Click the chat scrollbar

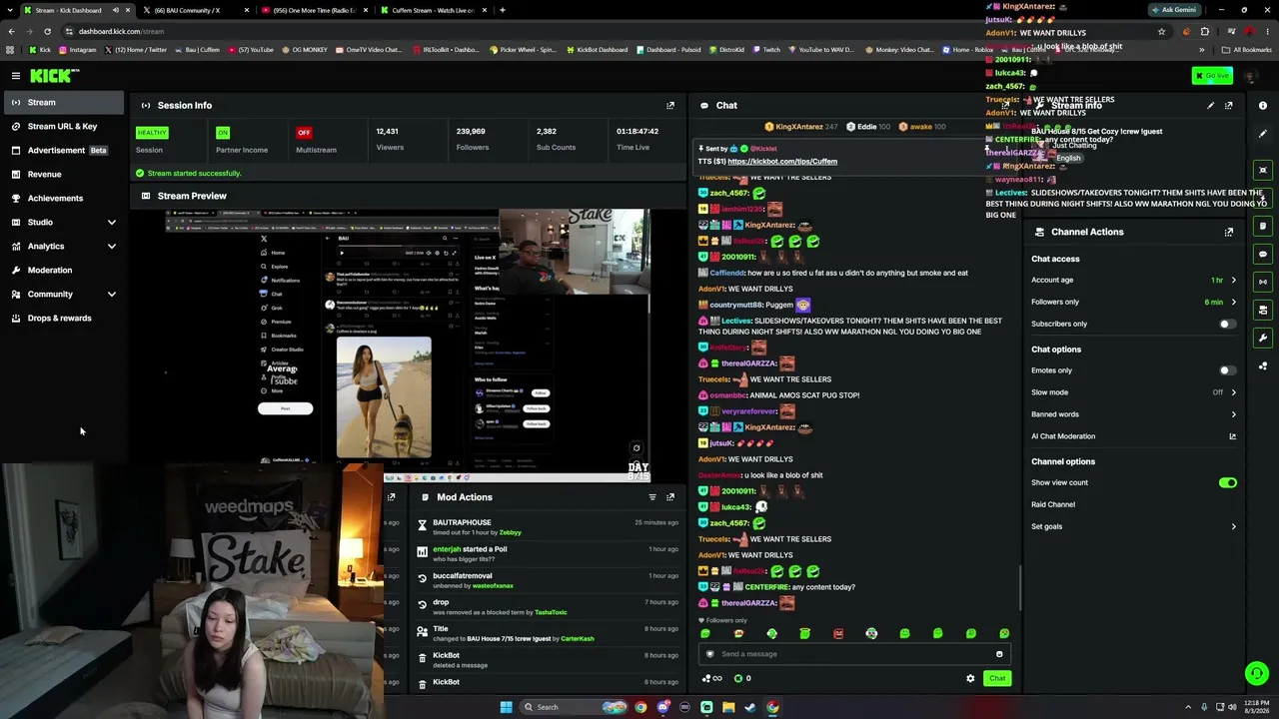(x=1020, y=587)
